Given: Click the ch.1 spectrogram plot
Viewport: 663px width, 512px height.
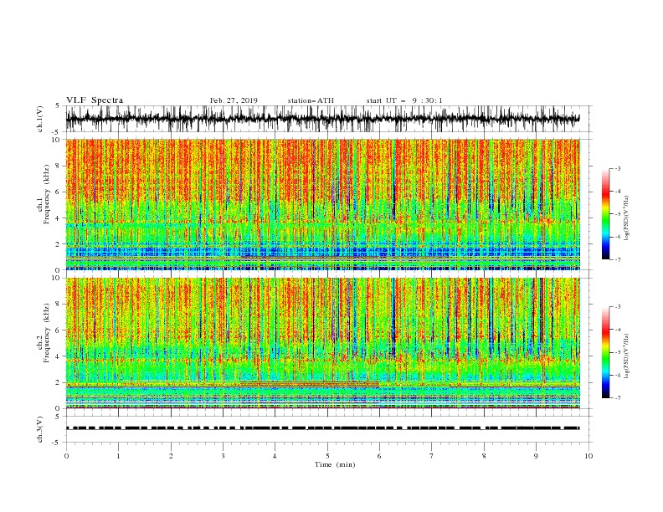Looking at the screenshot, I should coord(323,204).
